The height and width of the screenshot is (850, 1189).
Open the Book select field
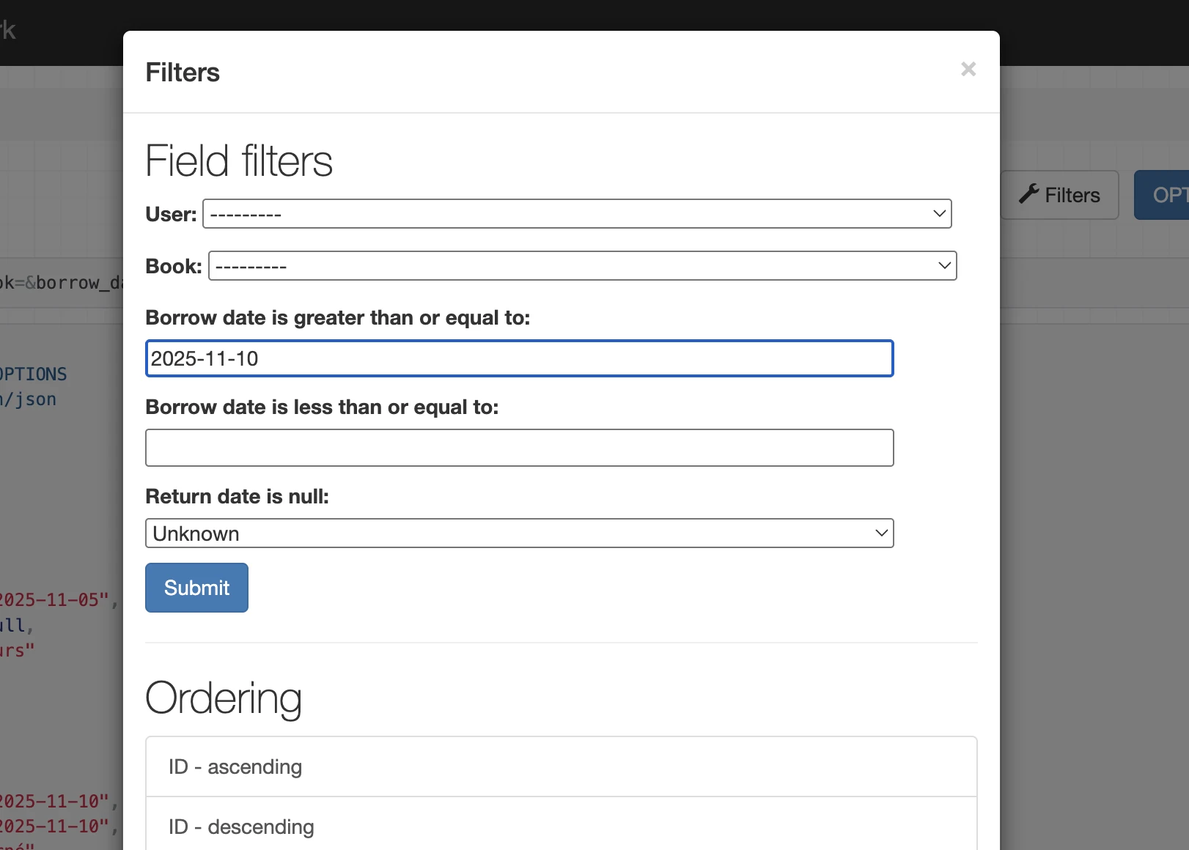(582, 266)
